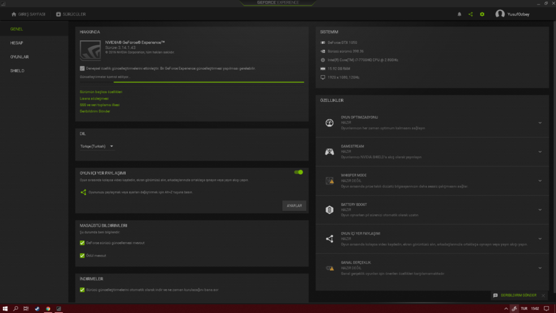Close the Geribildirim Gönder banner
This screenshot has height=313, width=556.
click(x=543, y=295)
